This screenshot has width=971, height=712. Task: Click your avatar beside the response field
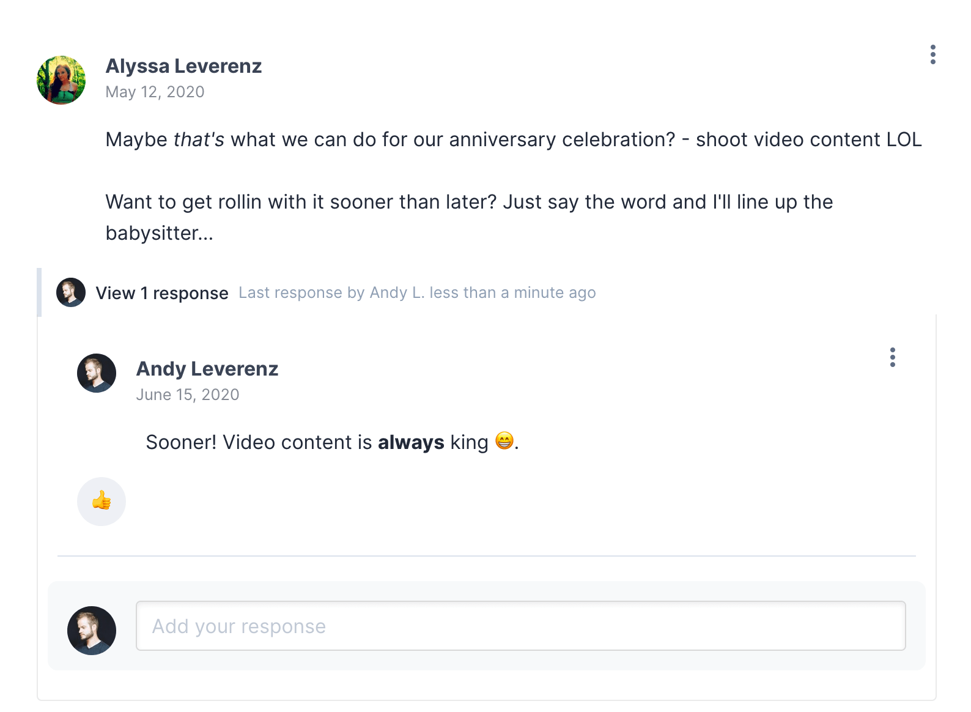(x=92, y=630)
